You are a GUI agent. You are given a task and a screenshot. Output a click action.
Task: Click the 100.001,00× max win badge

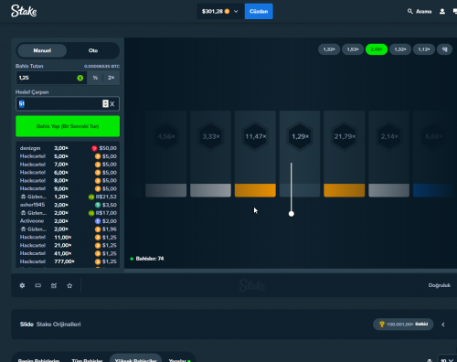coord(403,325)
